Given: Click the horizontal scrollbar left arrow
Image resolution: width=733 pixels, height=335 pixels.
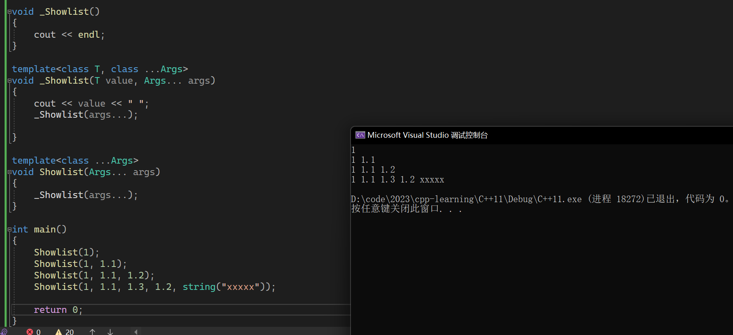Looking at the screenshot, I should pos(136,332).
